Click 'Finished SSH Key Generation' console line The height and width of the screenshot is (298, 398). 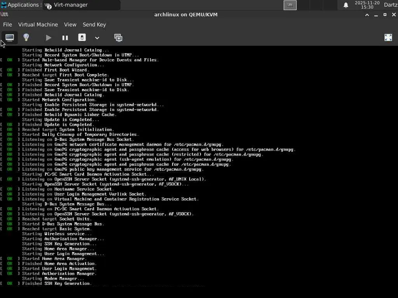[46, 284]
